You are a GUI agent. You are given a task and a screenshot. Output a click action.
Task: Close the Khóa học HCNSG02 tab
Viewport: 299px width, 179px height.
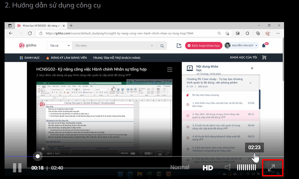point(64,26)
